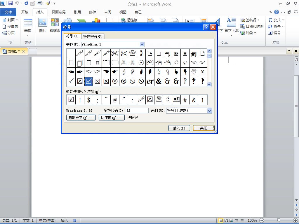Open the View ribbon tab

pyautogui.click(x=123, y=12)
